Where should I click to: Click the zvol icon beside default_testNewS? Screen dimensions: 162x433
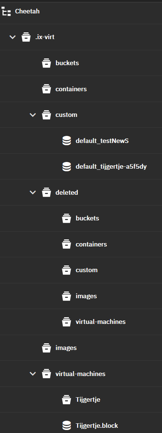pos(67,141)
